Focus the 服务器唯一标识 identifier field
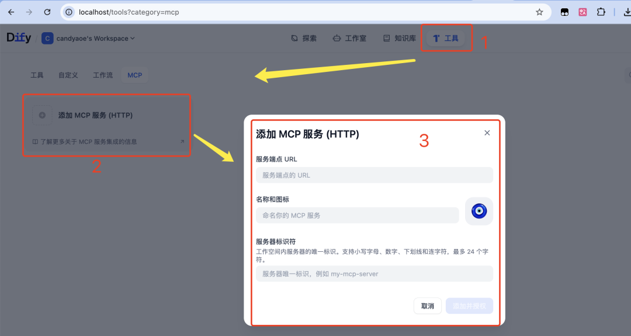 coord(375,273)
